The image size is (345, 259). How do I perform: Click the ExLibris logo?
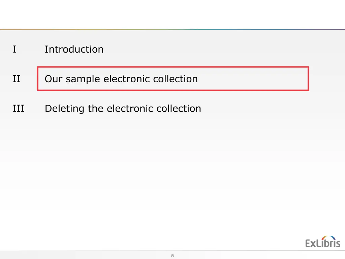(x=322, y=242)
